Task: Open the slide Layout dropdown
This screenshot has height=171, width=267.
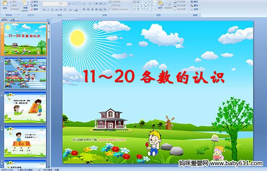Action: [35, 1]
